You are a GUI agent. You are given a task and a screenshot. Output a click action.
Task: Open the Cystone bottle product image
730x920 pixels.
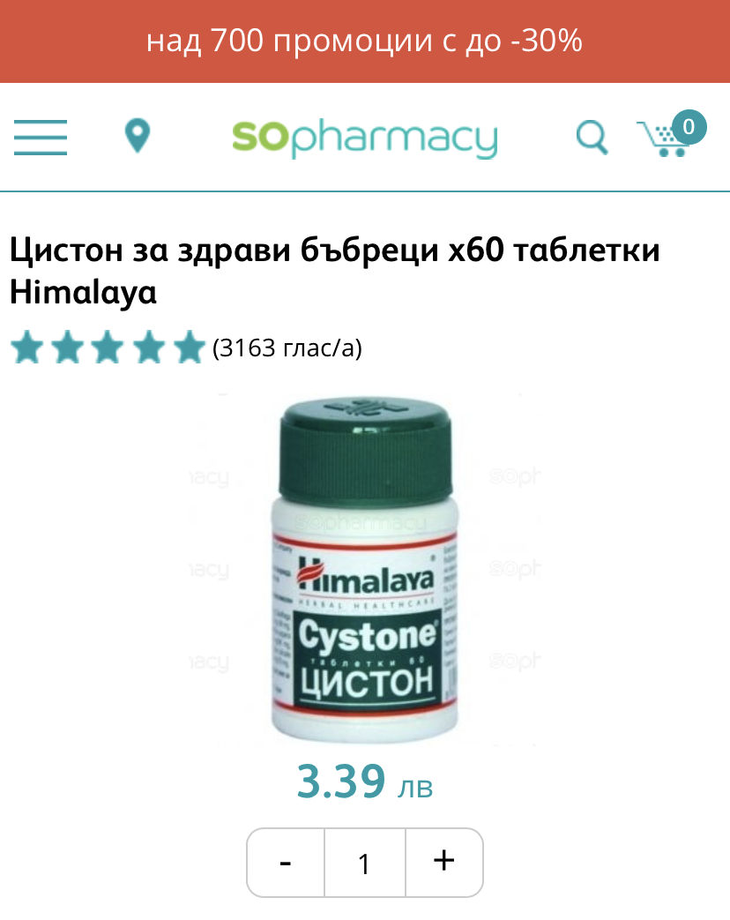pyautogui.click(x=365, y=571)
